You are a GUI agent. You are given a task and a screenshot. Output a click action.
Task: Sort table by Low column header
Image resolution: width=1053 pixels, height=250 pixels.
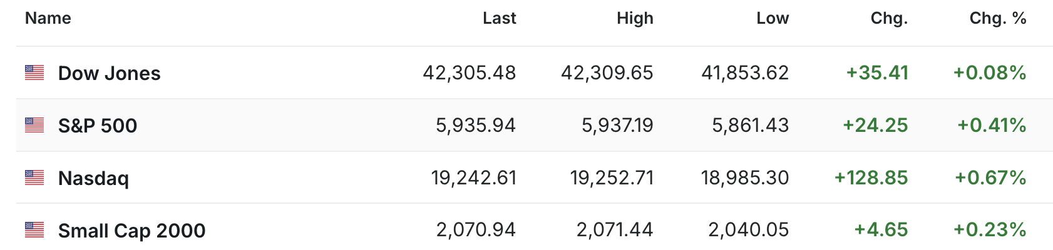773,18
